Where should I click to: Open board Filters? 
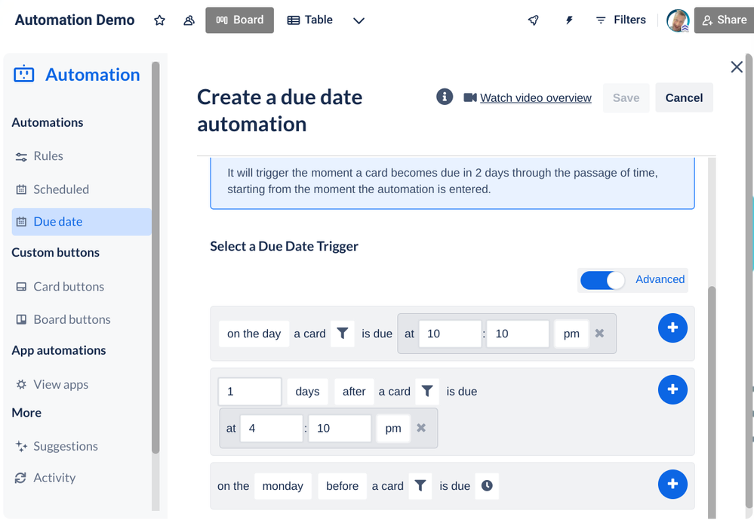click(621, 20)
